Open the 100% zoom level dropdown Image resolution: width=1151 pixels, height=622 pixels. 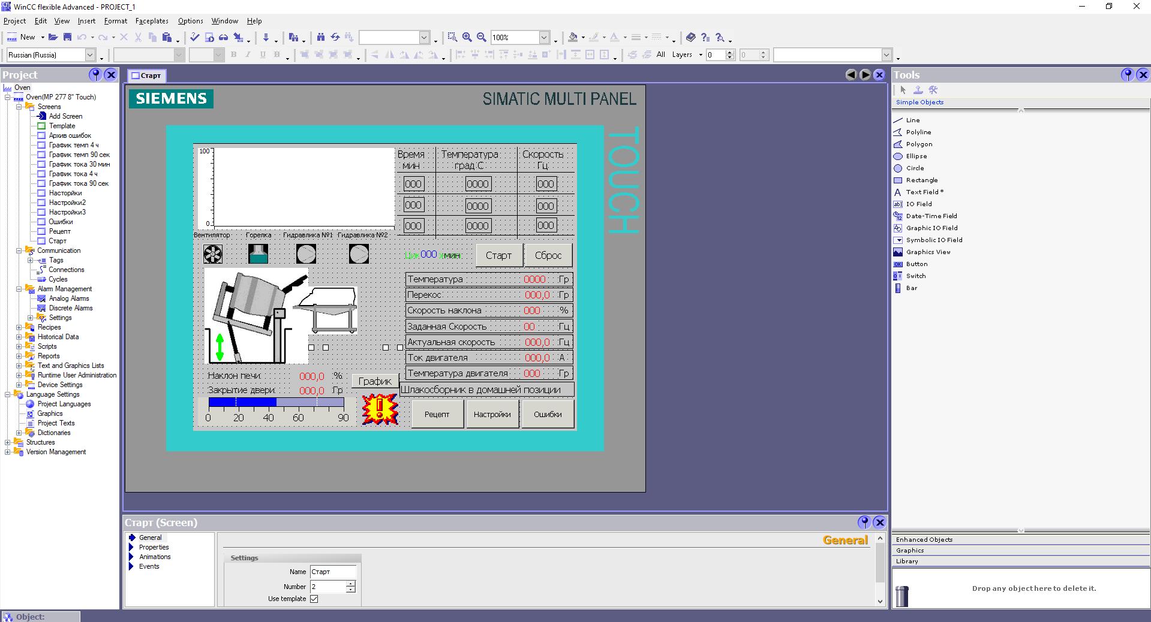click(544, 38)
